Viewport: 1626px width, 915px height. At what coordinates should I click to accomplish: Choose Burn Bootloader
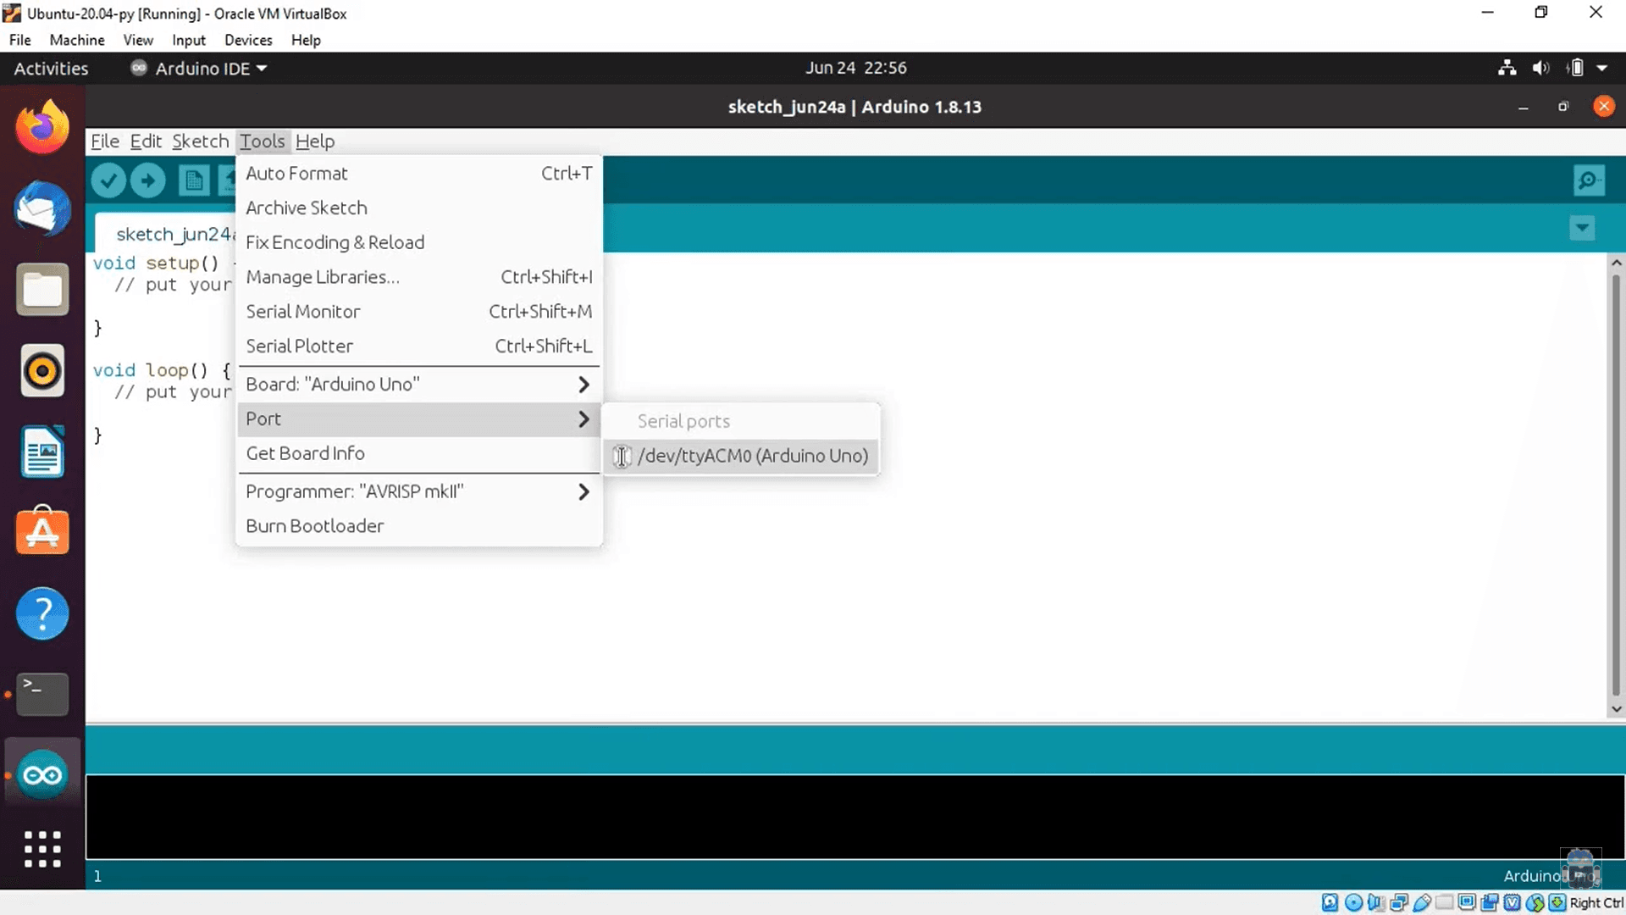pos(419,526)
